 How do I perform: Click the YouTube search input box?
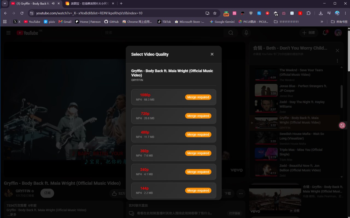pos(163,33)
